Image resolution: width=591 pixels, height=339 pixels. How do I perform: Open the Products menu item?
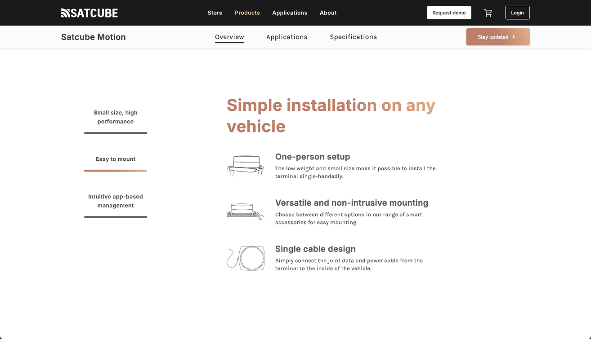(x=247, y=13)
